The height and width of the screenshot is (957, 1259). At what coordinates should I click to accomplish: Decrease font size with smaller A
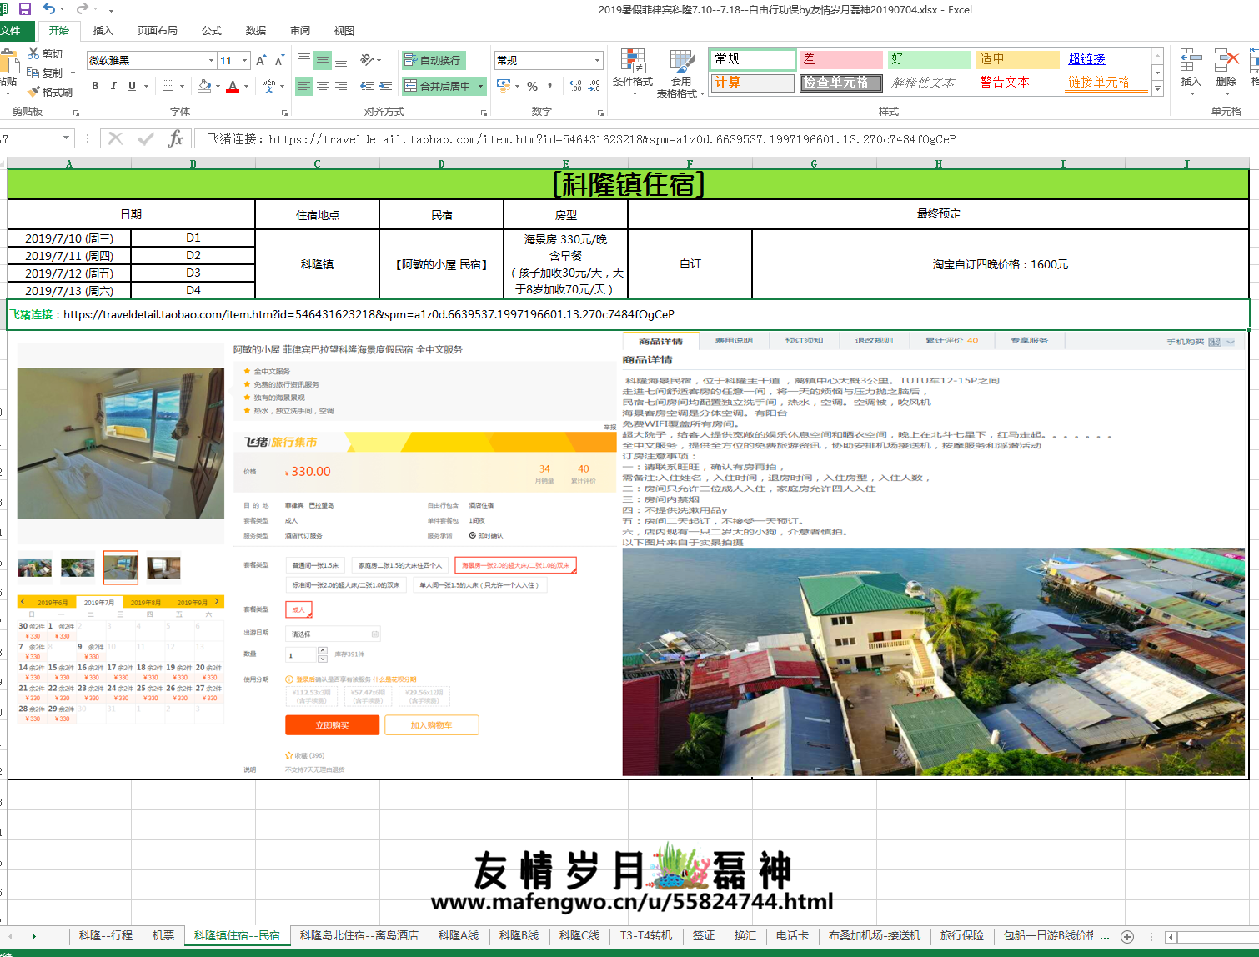[x=279, y=60]
